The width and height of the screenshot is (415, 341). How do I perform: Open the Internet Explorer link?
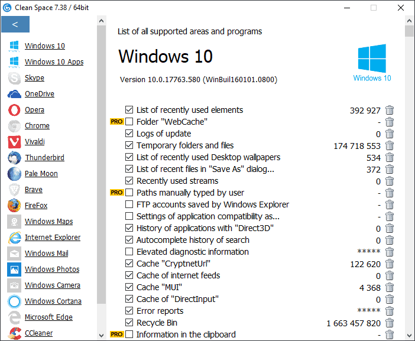(53, 238)
